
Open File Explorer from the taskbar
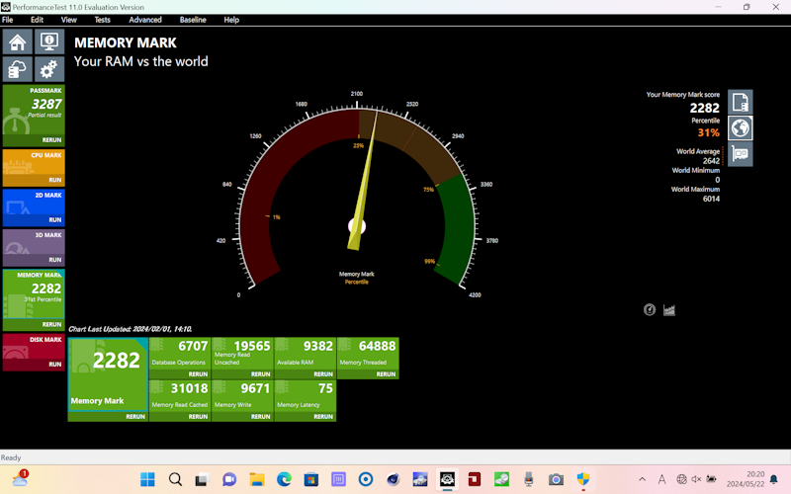[x=257, y=479]
